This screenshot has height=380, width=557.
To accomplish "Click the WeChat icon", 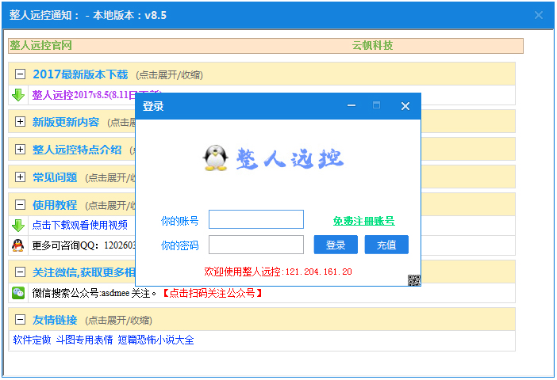I will pyautogui.click(x=18, y=293).
